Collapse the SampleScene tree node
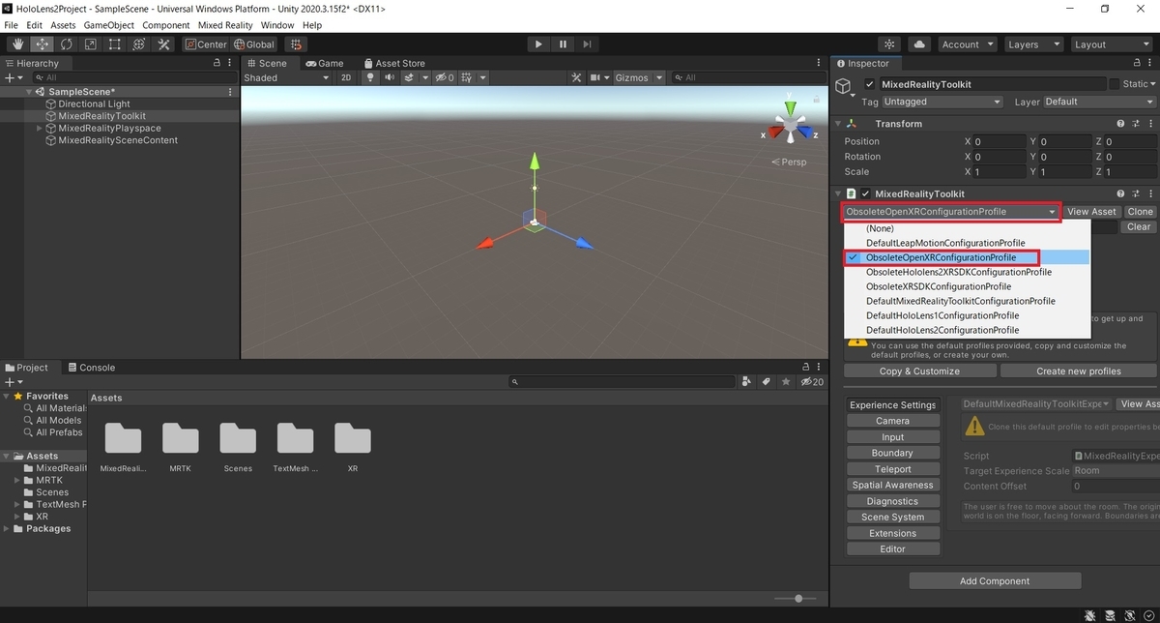This screenshot has height=623, width=1160. click(30, 92)
